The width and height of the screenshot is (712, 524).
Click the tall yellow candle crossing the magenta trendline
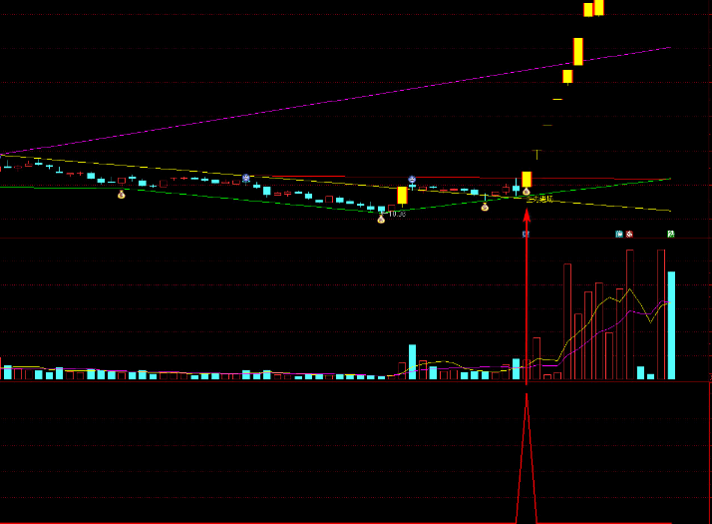coord(578,51)
